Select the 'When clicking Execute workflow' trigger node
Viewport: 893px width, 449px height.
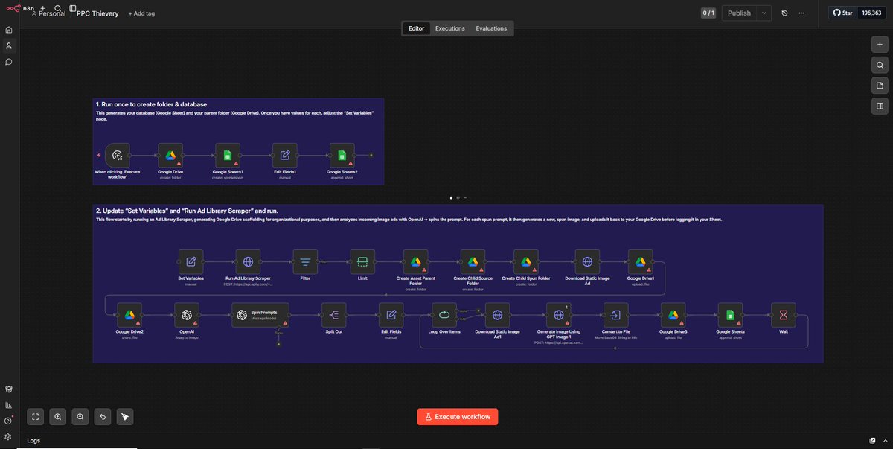(x=117, y=156)
